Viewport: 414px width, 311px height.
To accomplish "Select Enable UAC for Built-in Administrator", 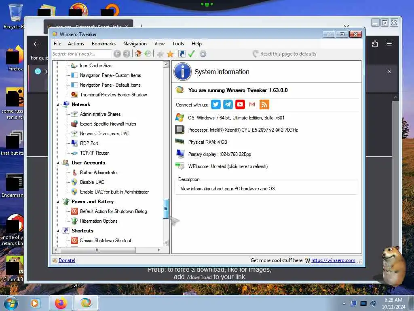I will pyautogui.click(x=114, y=192).
